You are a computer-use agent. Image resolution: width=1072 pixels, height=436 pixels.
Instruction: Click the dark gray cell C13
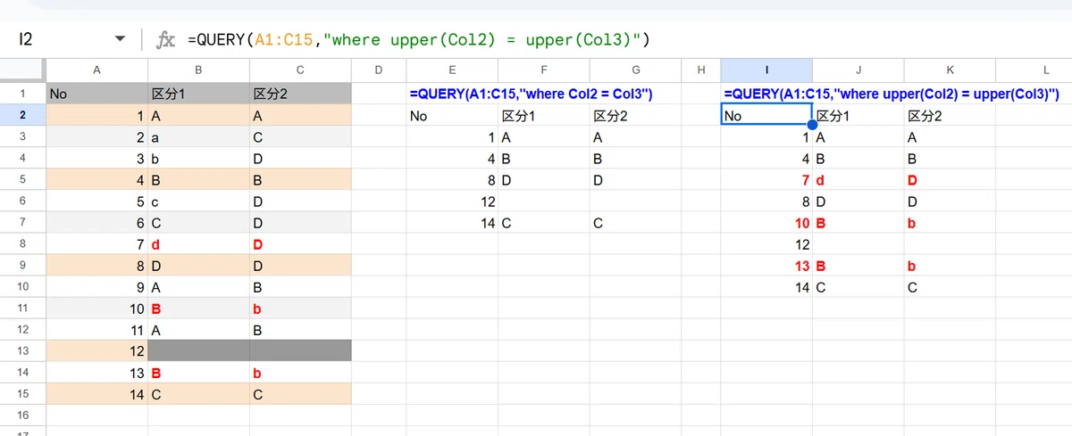pos(300,350)
